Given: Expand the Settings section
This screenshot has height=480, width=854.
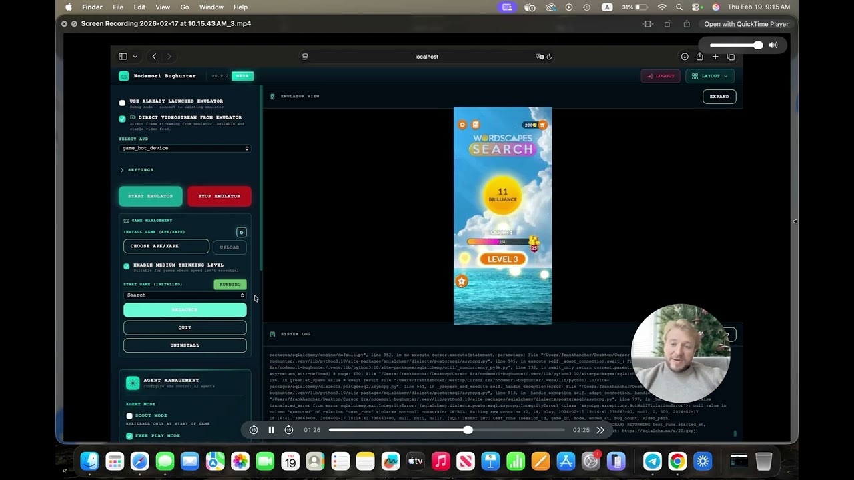Looking at the screenshot, I should coord(137,170).
